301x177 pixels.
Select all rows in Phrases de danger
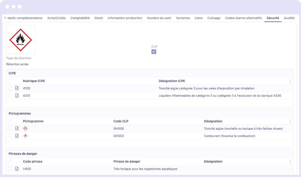(x=10, y=162)
